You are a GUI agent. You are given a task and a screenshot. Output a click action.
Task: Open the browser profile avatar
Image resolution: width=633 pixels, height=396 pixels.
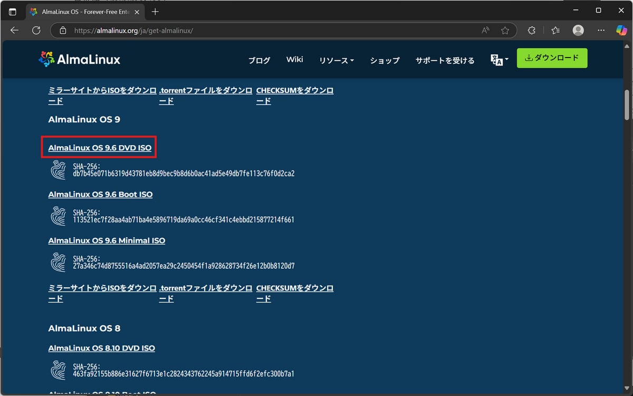coord(578,30)
